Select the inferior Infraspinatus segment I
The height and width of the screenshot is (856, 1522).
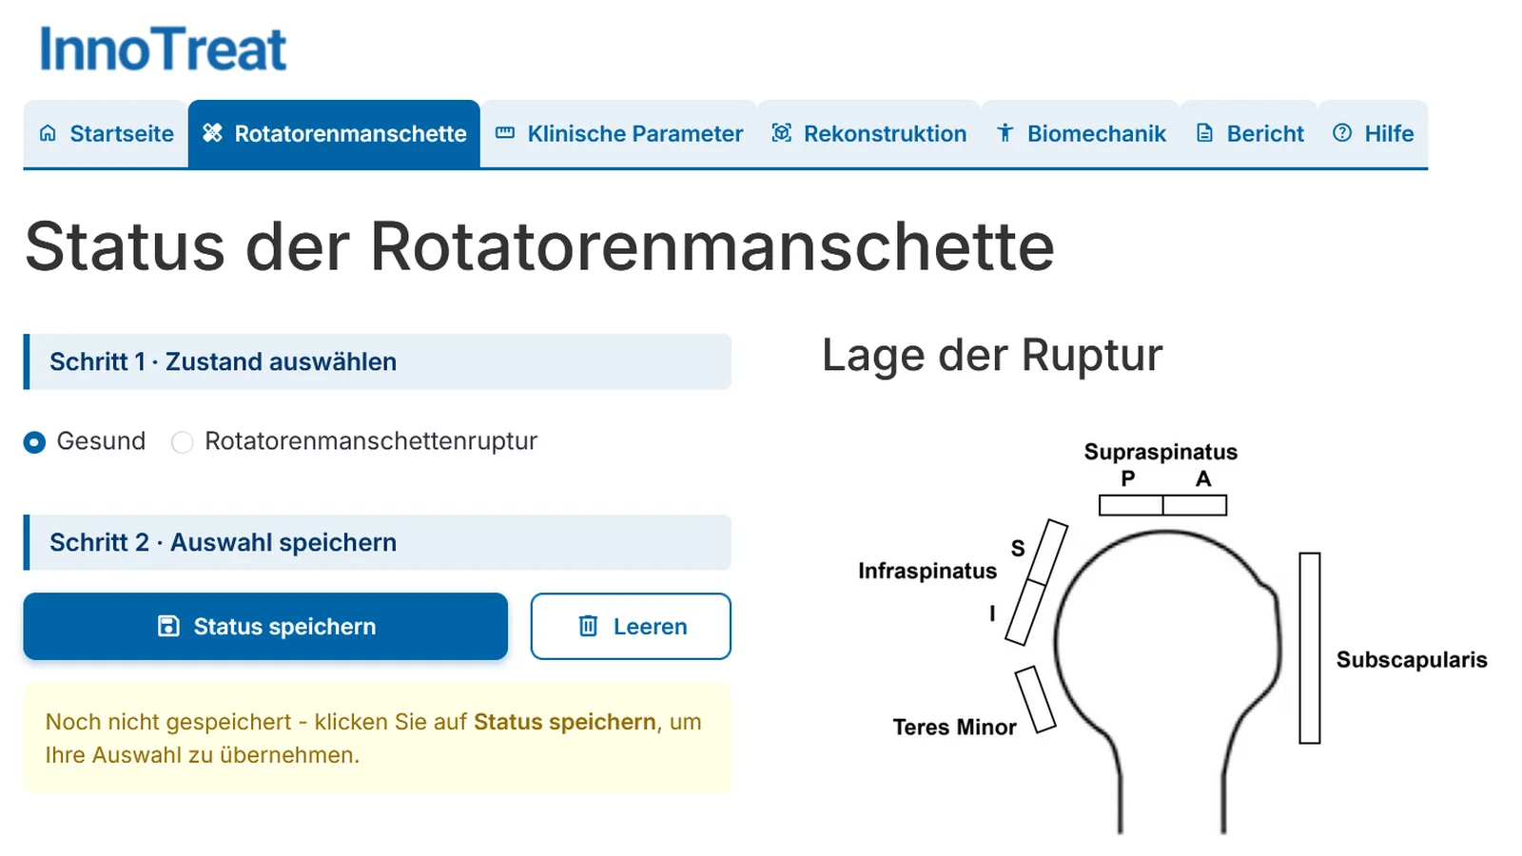(x=1025, y=613)
